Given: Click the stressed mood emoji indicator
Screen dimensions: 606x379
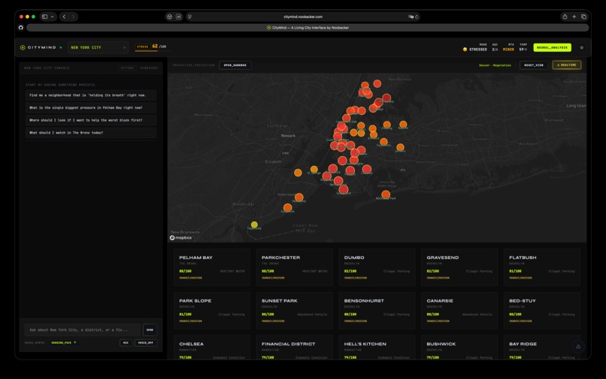Looking at the screenshot, I should tap(465, 50).
